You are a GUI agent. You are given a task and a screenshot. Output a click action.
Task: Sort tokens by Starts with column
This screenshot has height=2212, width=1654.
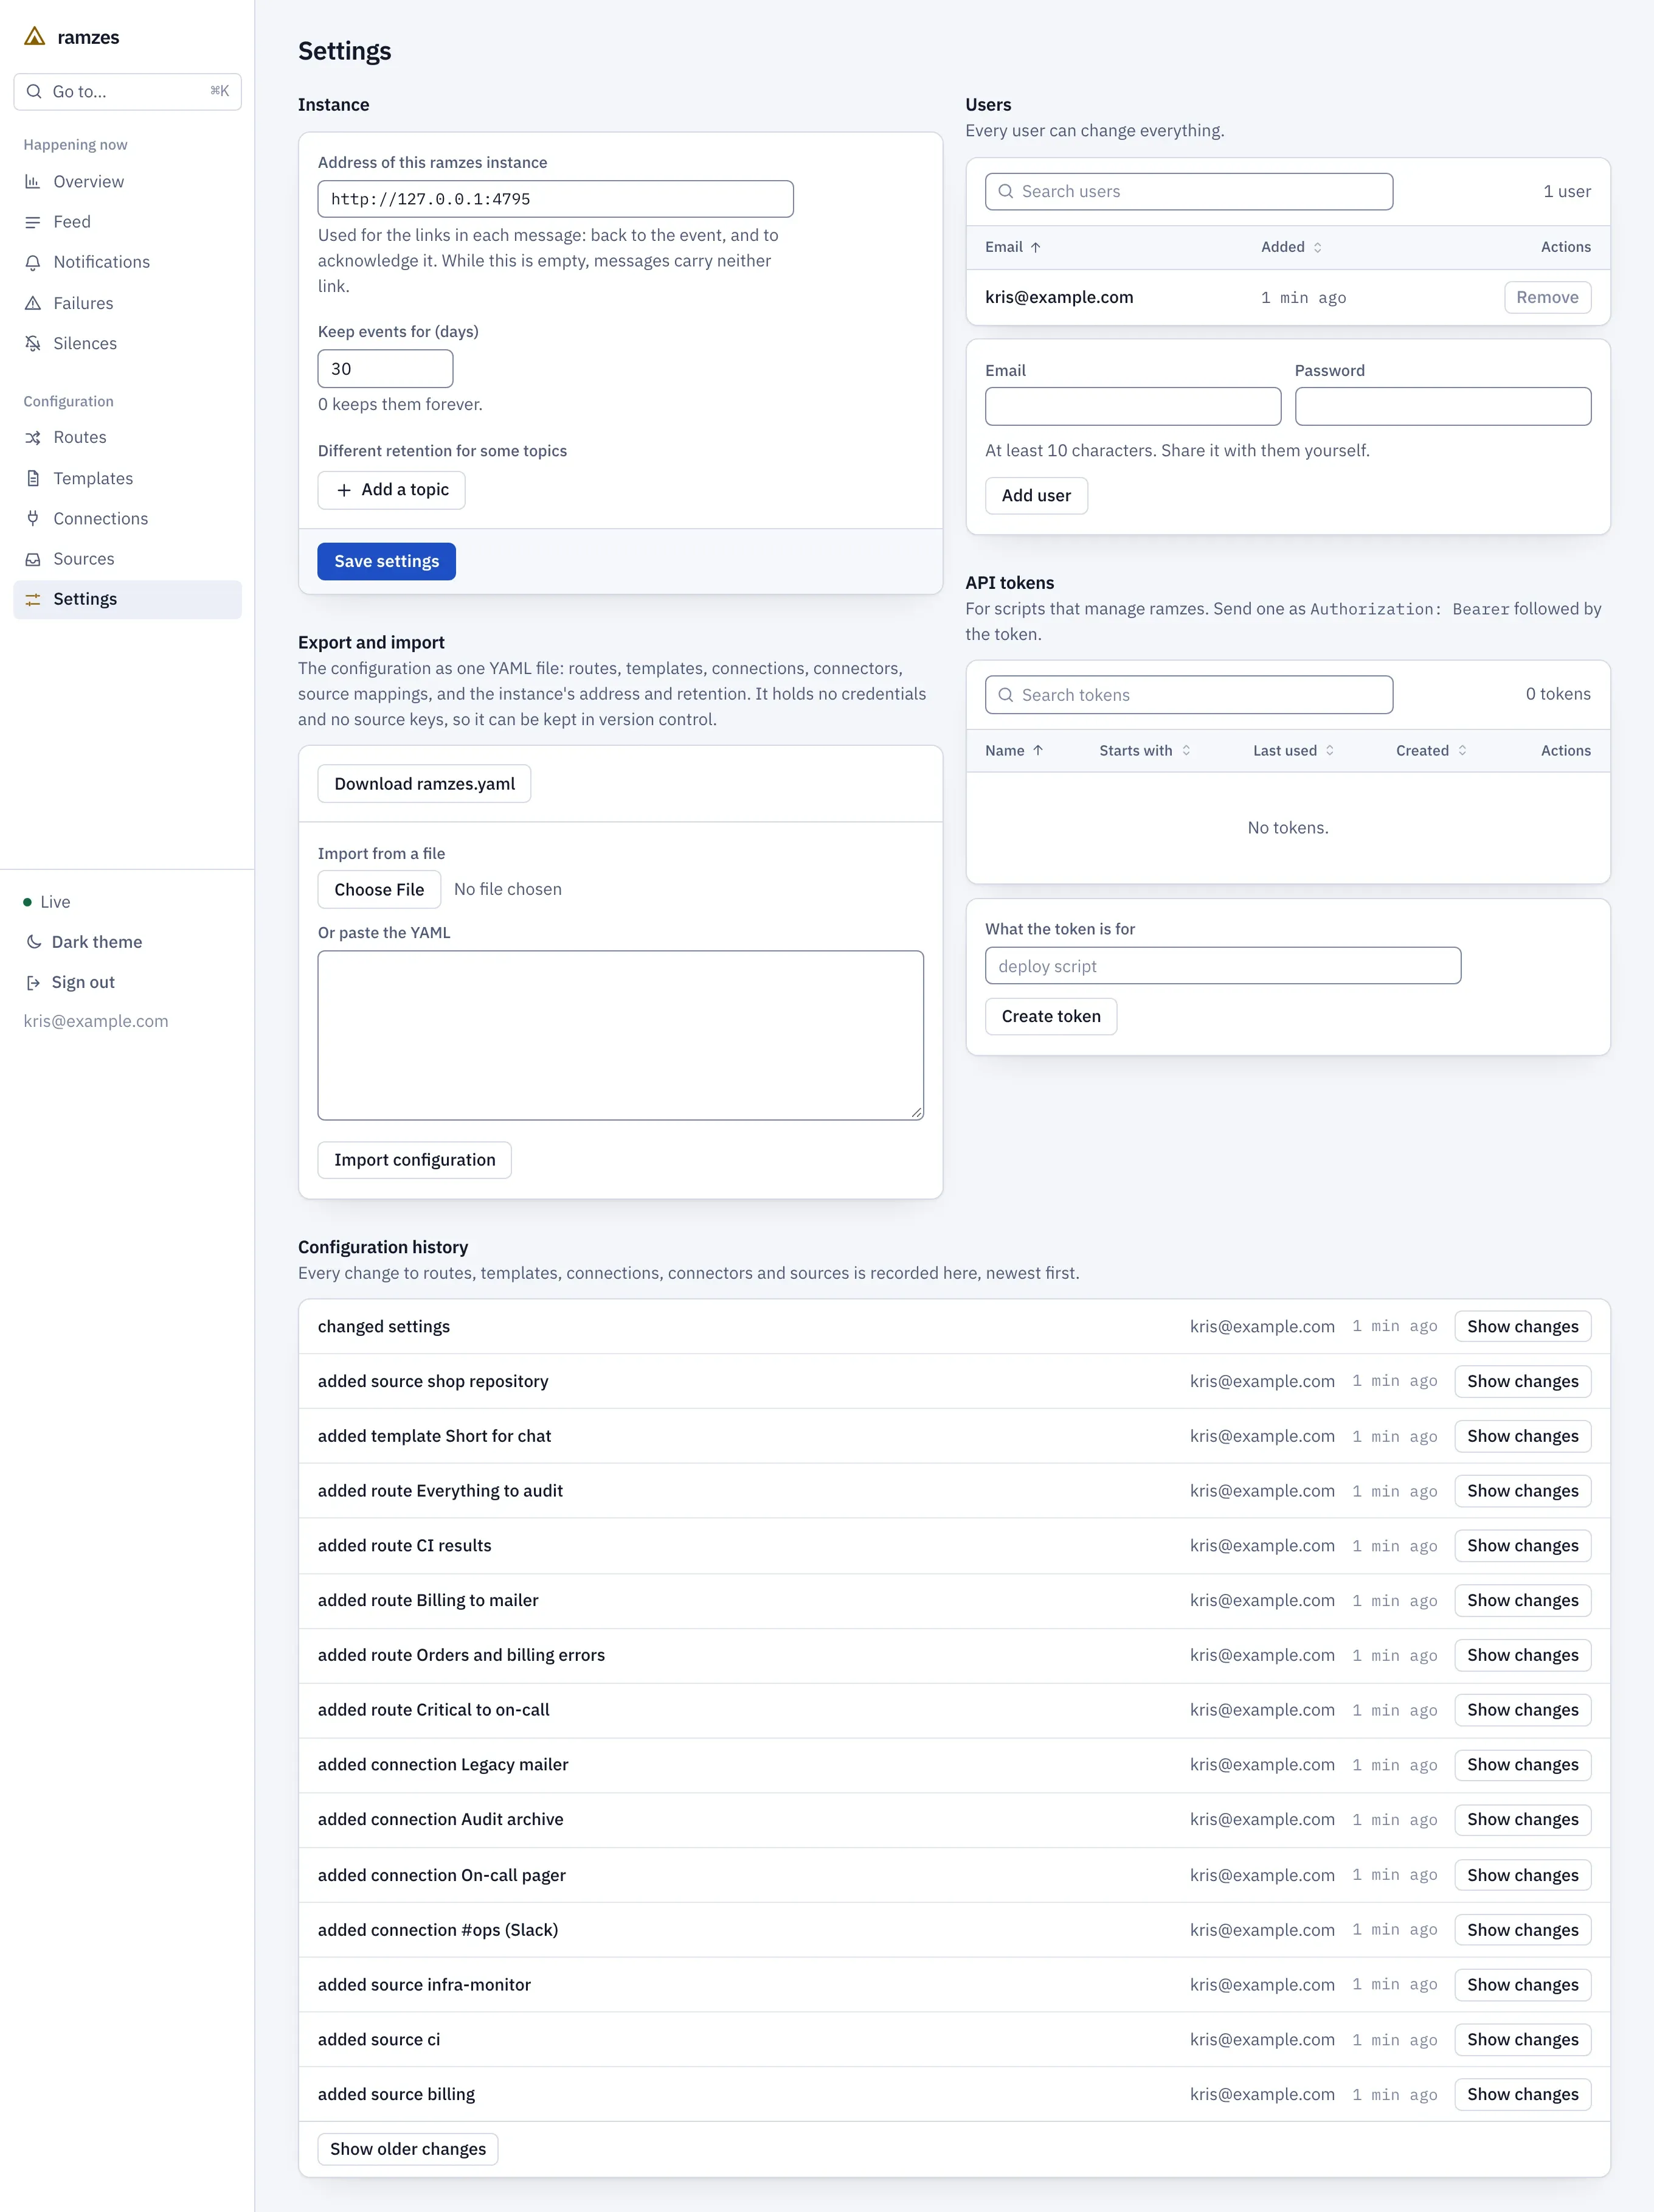(x=1145, y=751)
